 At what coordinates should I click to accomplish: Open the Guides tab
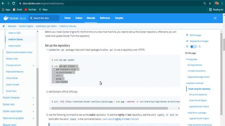[79, 18]
